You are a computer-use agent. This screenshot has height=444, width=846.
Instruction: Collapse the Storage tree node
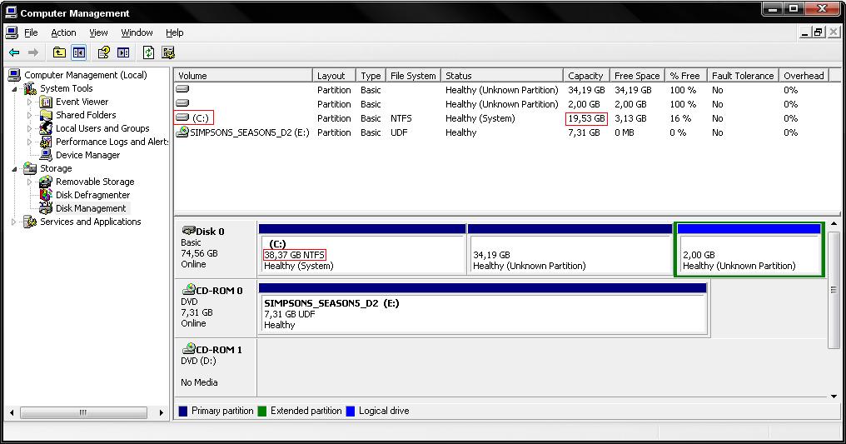pos(14,169)
